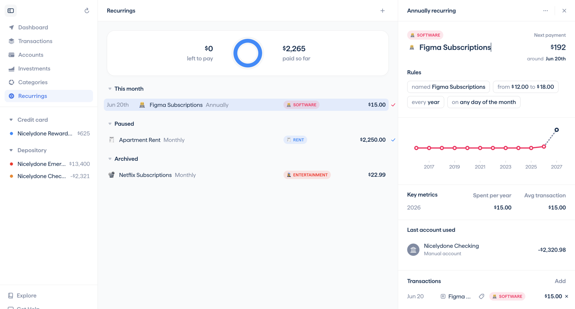The image size is (575, 309).
Task: Open Dashboard from the sidebar
Action: point(49,27)
